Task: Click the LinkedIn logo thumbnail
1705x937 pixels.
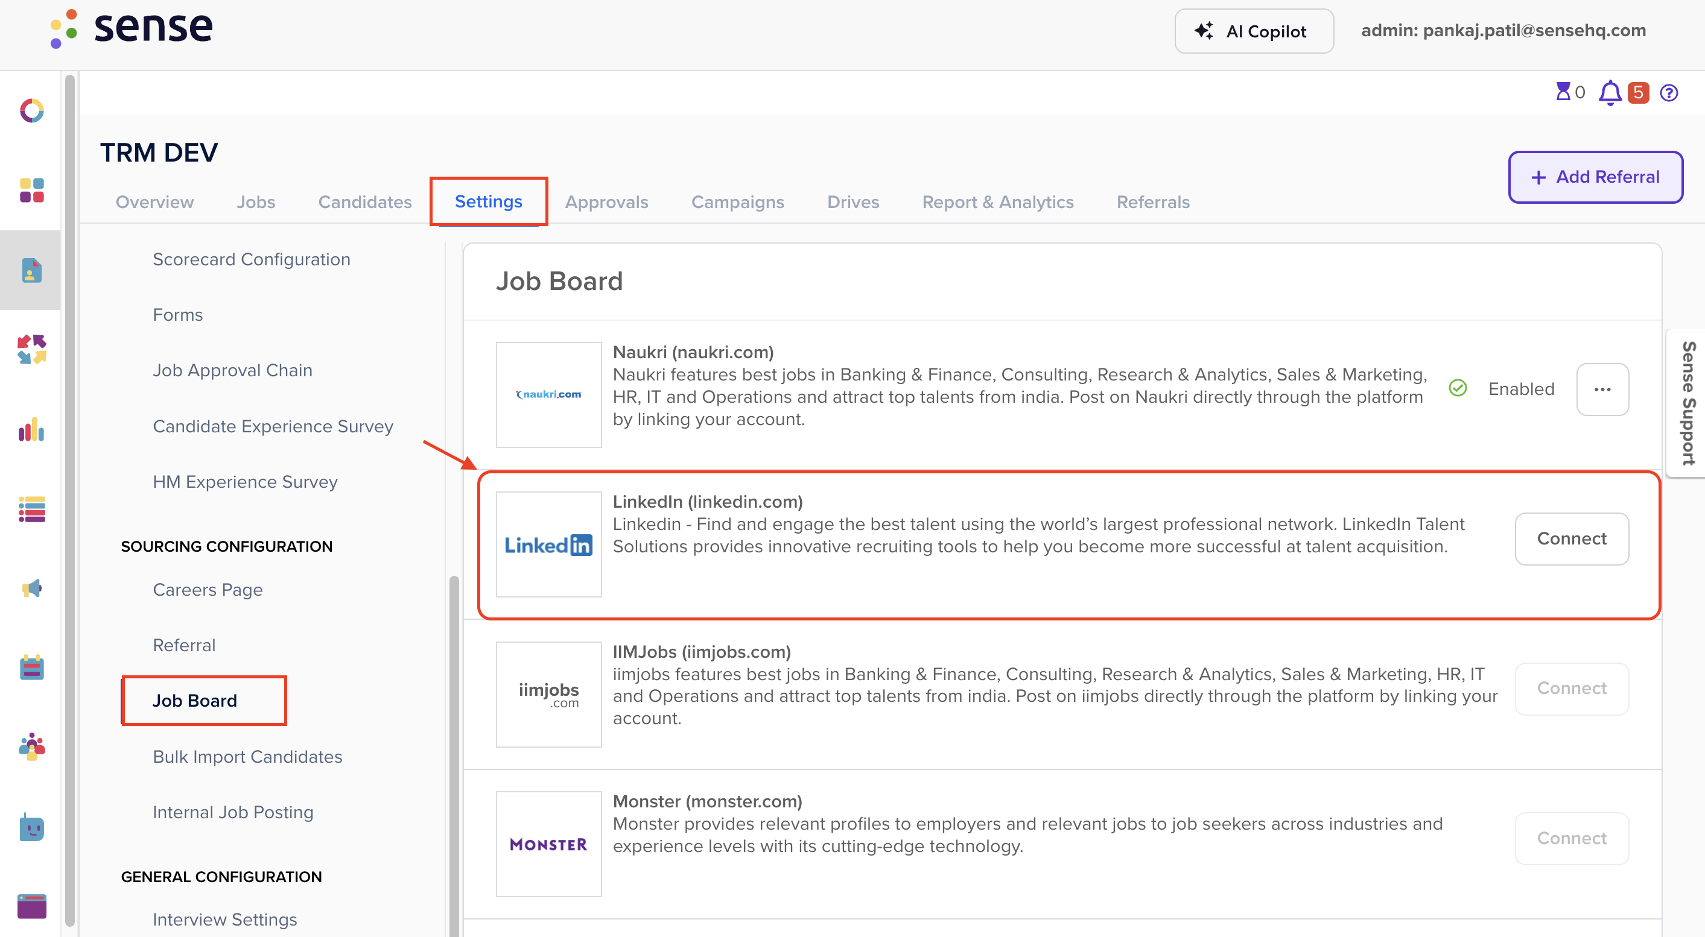Action: tap(548, 544)
